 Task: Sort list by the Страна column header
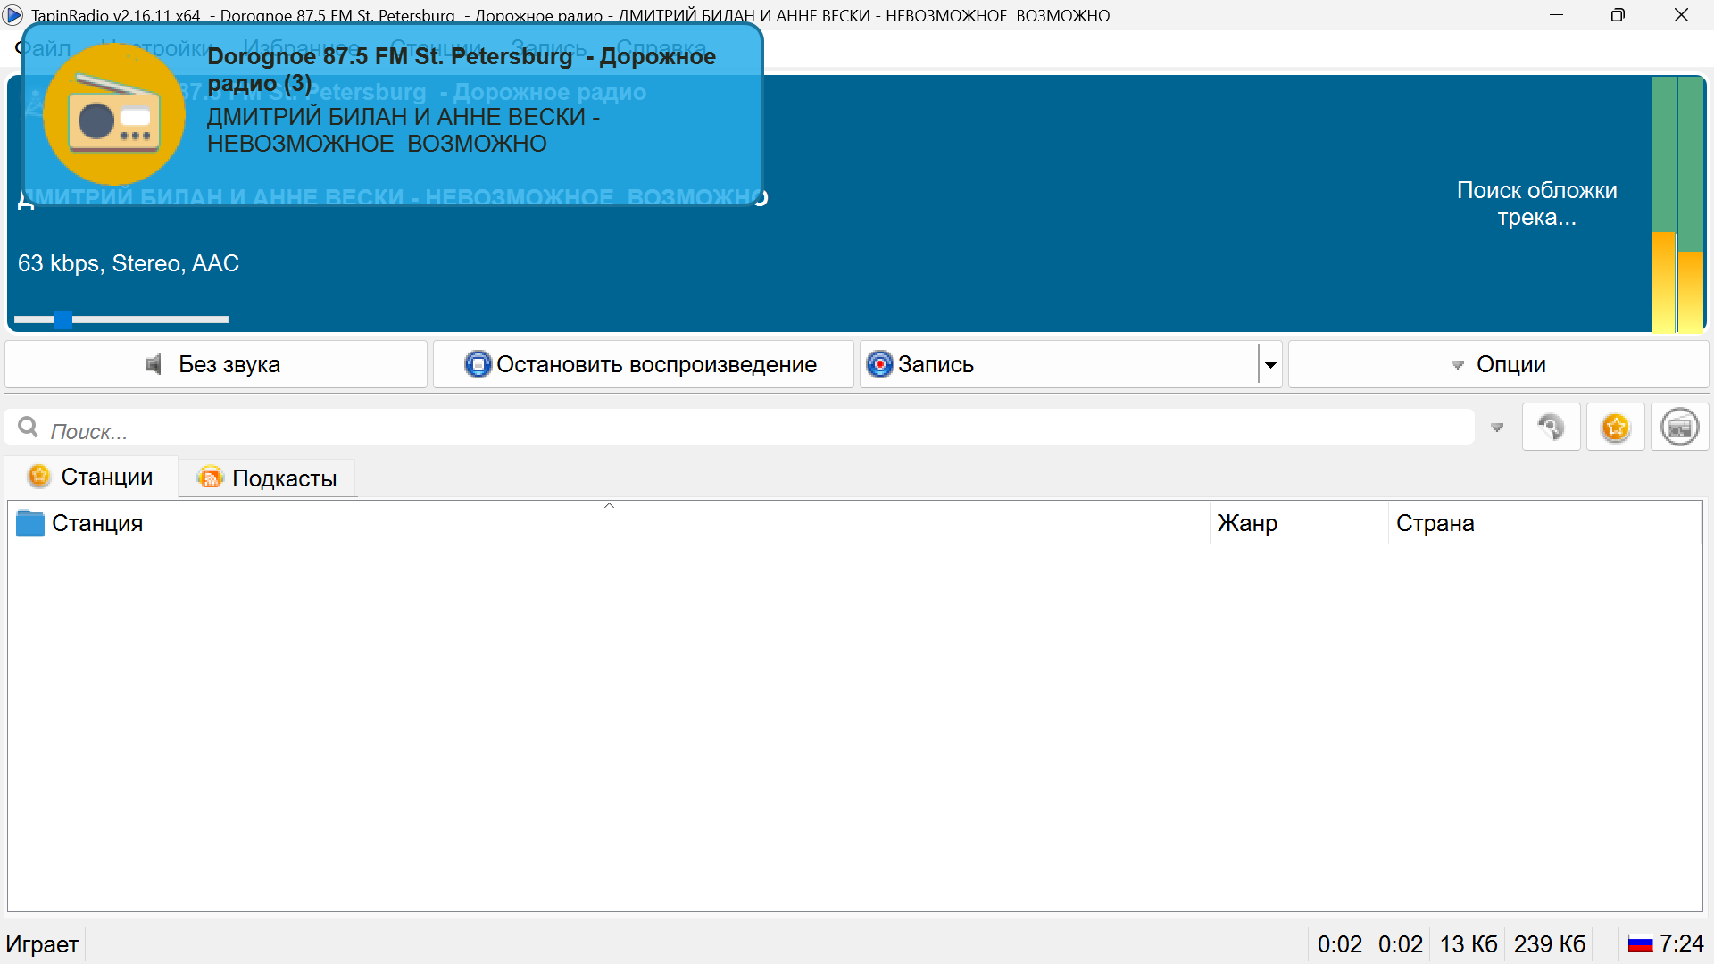[x=1435, y=523]
